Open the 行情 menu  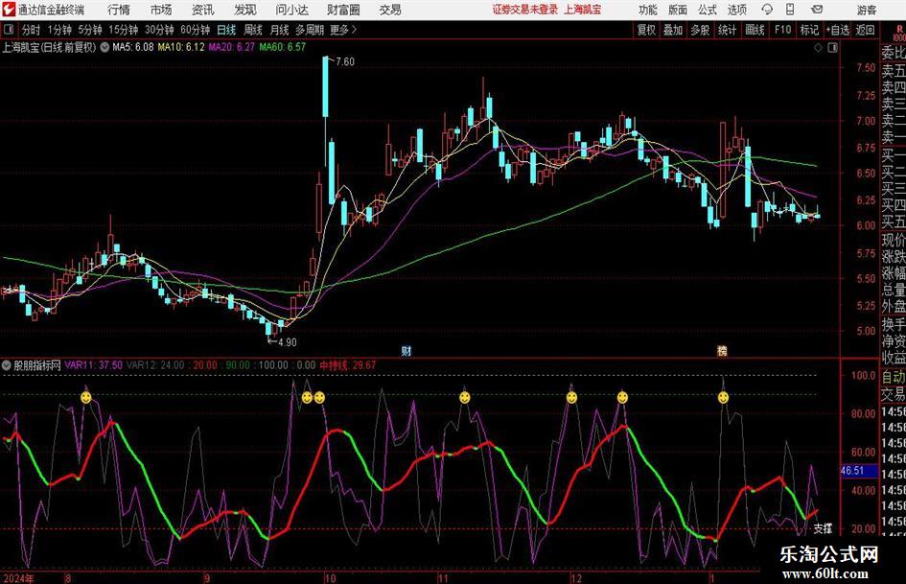(119, 10)
